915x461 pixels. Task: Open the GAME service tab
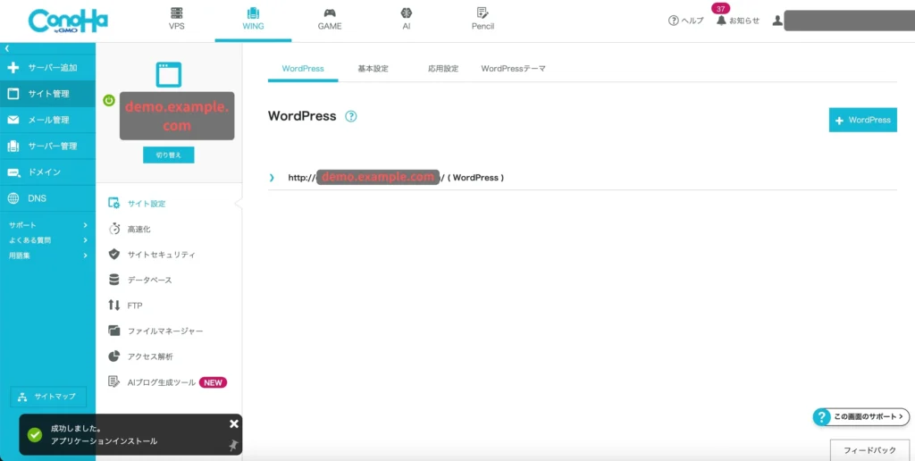tap(330, 20)
